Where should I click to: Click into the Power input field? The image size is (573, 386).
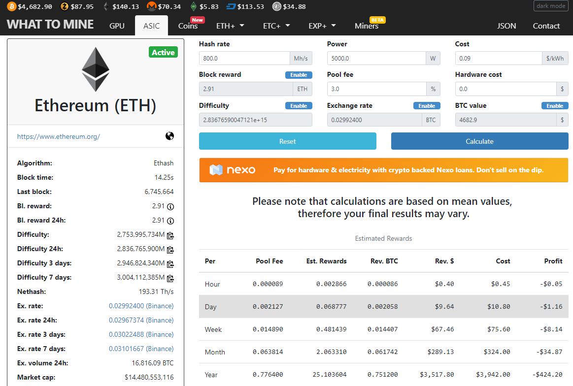click(376, 59)
